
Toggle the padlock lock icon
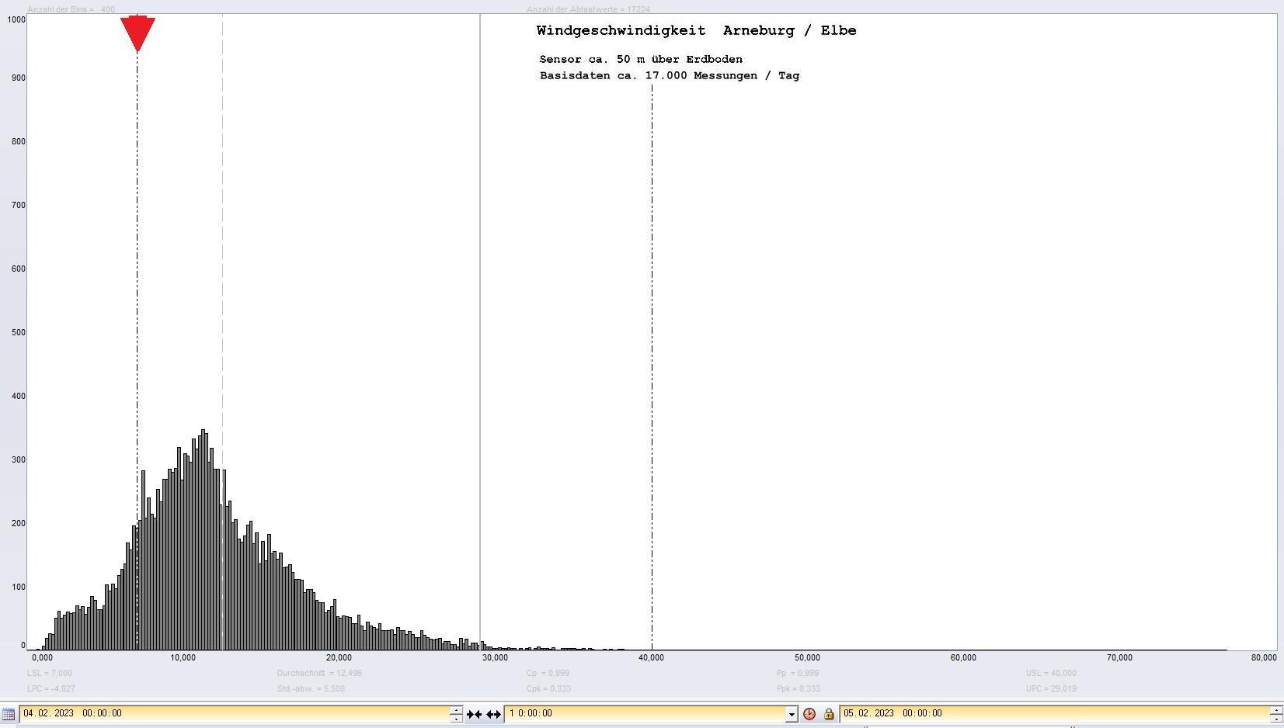coord(829,714)
